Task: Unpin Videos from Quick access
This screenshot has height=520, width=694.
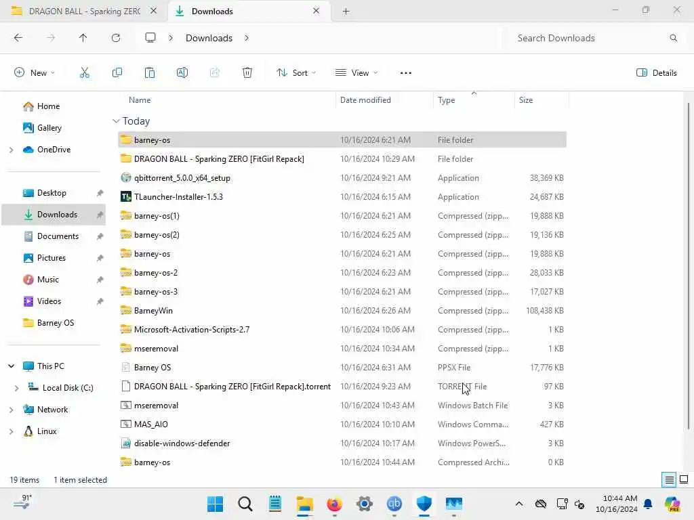Action: [100, 301]
